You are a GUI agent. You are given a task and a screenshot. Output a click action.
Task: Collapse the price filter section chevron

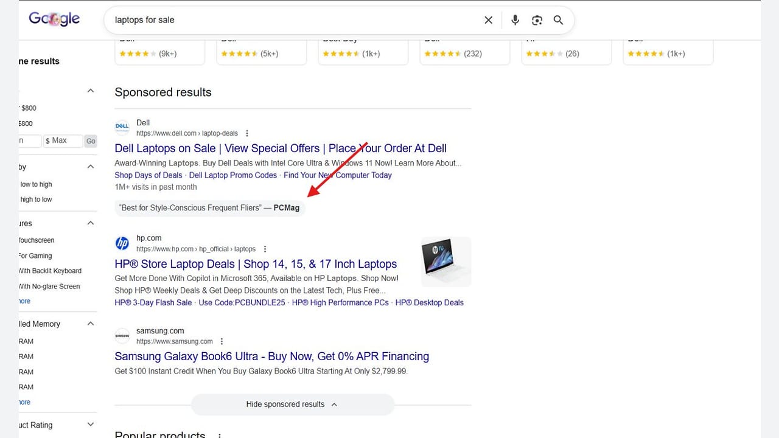(x=91, y=91)
